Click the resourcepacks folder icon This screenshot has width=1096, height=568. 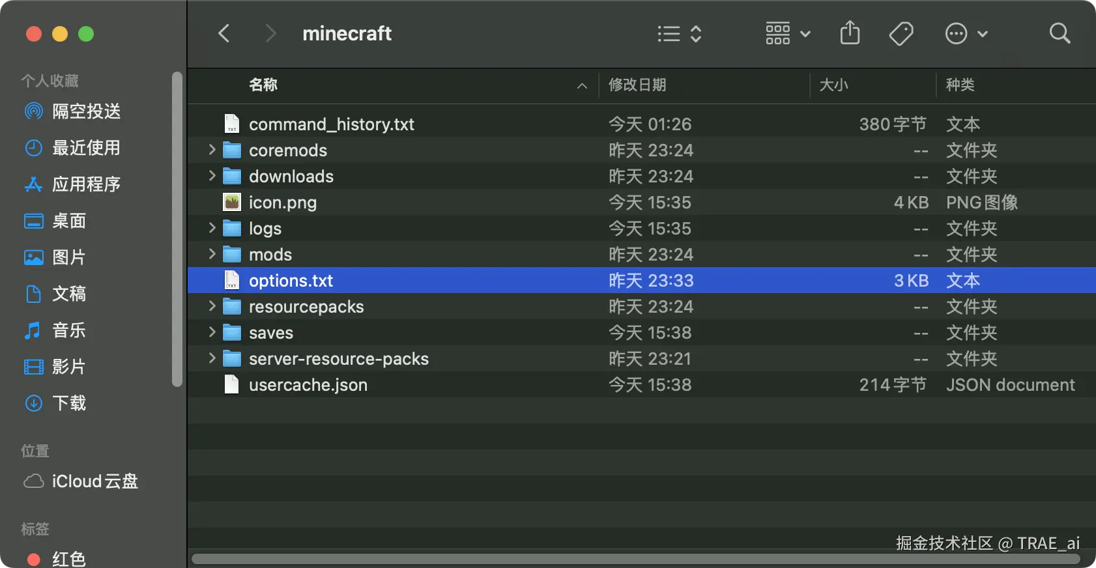[232, 307]
